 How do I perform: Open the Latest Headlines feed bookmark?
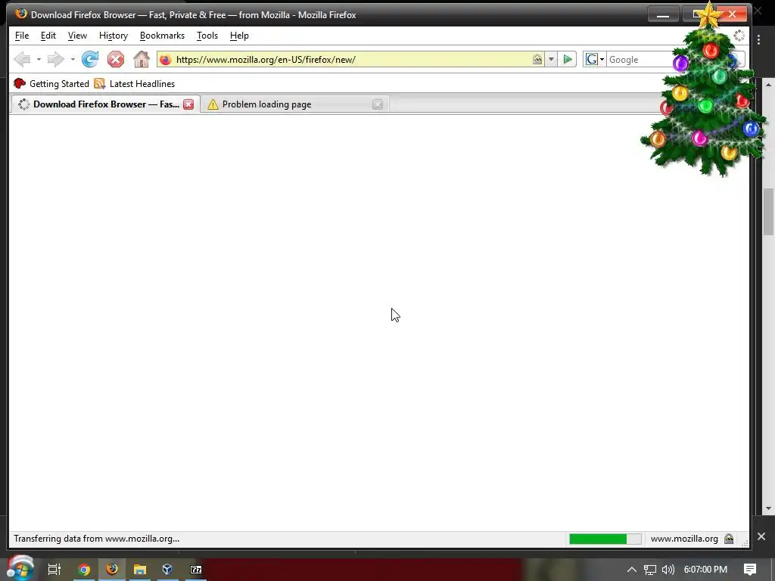[135, 83]
